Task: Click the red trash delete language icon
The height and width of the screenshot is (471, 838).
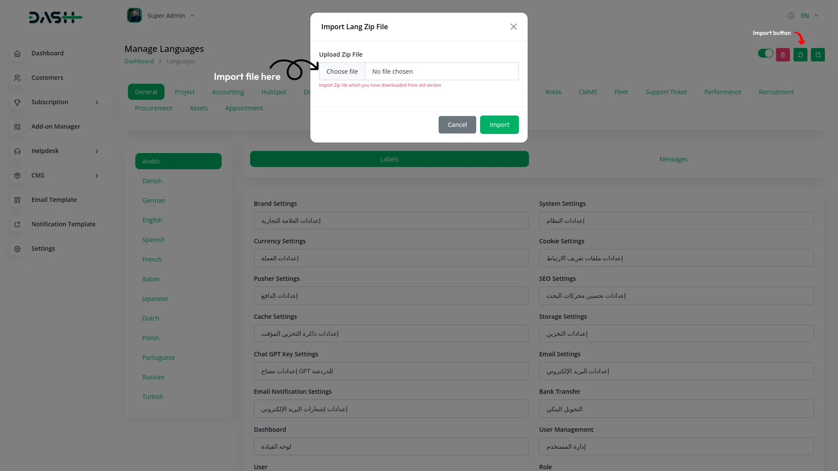Action: pyautogui.click(x=783, y=55)
